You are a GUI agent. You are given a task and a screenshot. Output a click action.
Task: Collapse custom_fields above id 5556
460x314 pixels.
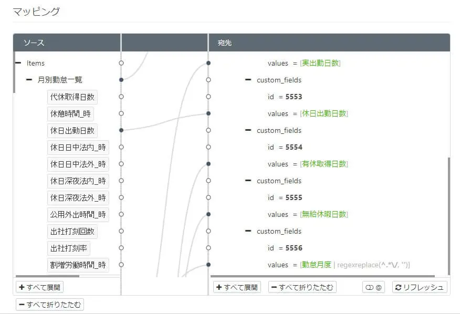click(x=248, y=231)
